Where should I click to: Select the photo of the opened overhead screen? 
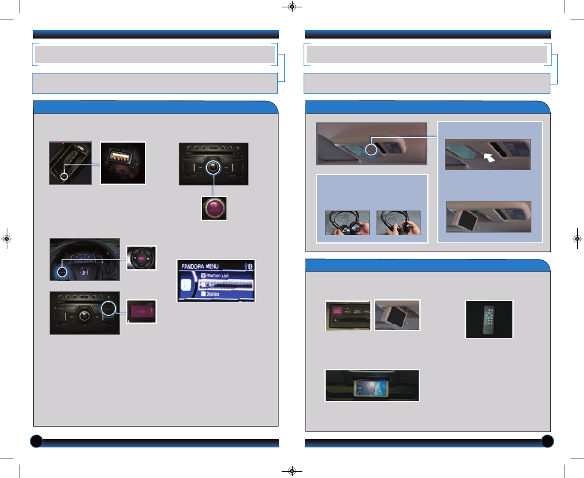tap(489, 217)
